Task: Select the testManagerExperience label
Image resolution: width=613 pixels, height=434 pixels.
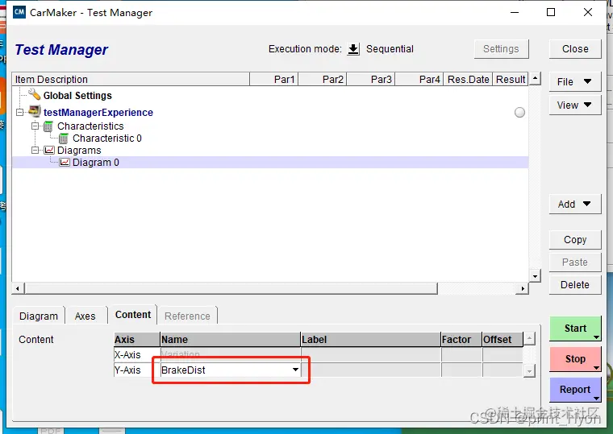Action: pos(98,113)
